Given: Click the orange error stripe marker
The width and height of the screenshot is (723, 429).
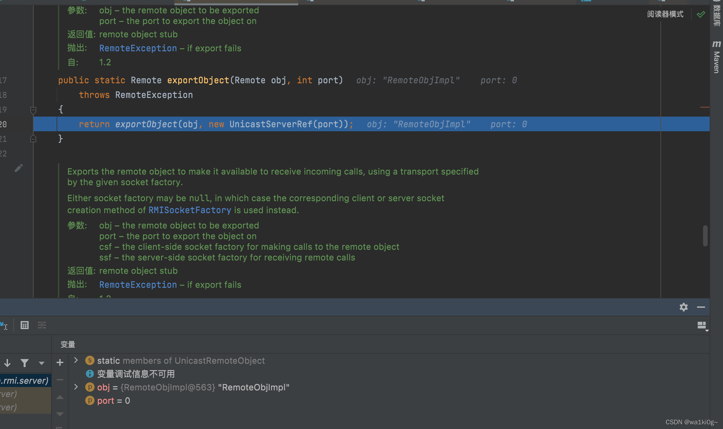Looking at the screenshot, I should pos(705,107).
